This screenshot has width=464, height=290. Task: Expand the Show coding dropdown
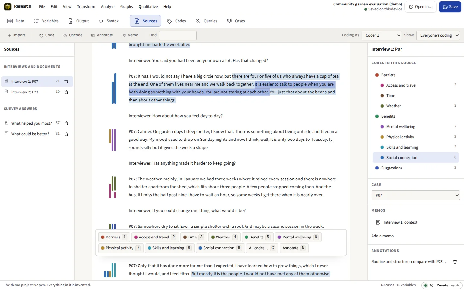point(438,35)
